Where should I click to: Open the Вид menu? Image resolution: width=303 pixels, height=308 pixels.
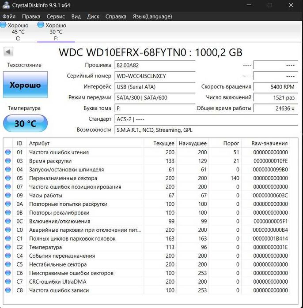(x=76, y=16)
